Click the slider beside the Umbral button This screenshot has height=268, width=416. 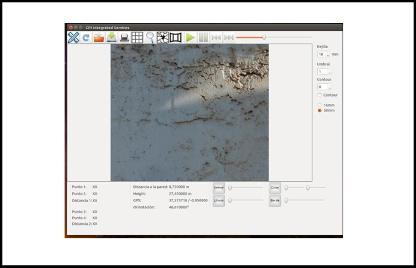[x=246, y=187]
